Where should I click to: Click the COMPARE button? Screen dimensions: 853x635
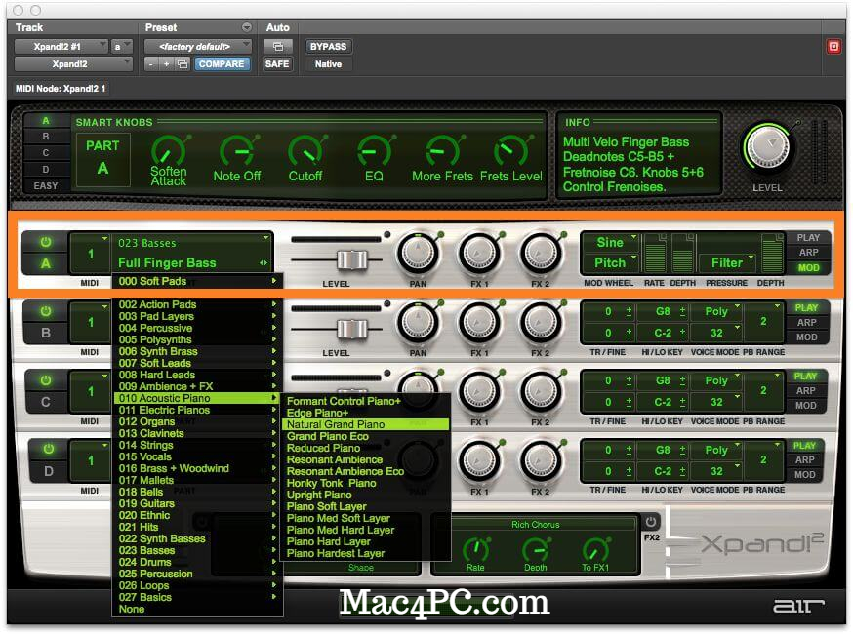pos(222,64)
